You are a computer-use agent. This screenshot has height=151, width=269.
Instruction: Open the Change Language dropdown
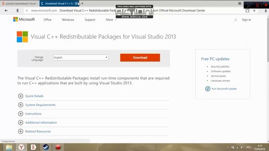(x=81, y=57)
